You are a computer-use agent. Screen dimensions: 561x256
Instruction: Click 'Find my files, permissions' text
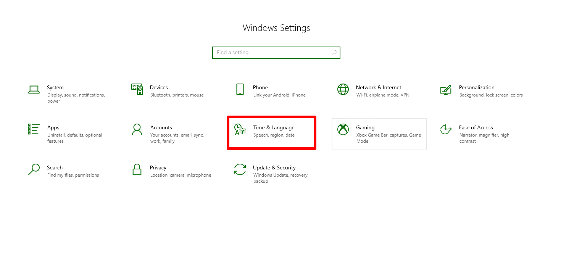click(x=73, y=175)
